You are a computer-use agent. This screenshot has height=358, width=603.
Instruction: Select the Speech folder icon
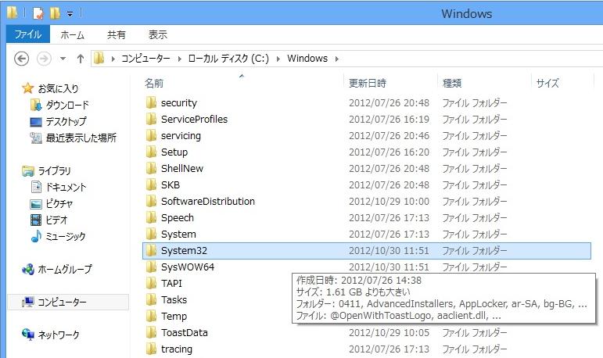151,217
